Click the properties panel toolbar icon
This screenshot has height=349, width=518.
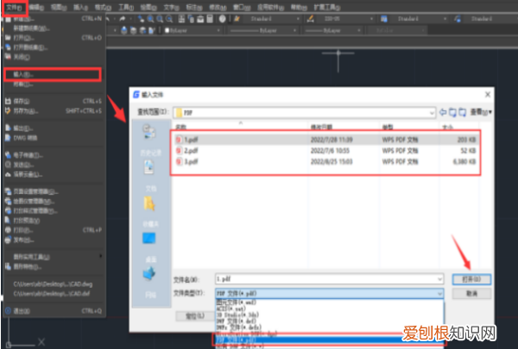181,19
